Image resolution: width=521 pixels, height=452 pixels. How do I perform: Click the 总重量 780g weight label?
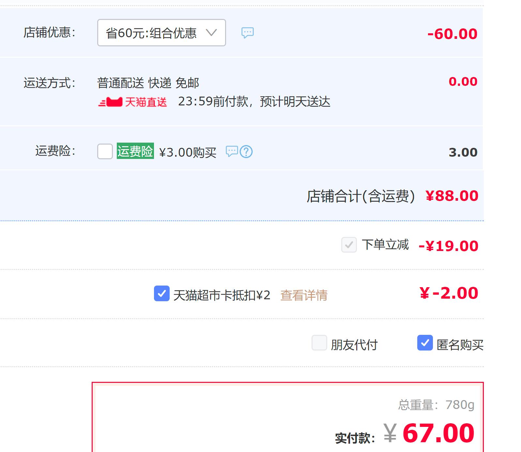tap(436, 405)
